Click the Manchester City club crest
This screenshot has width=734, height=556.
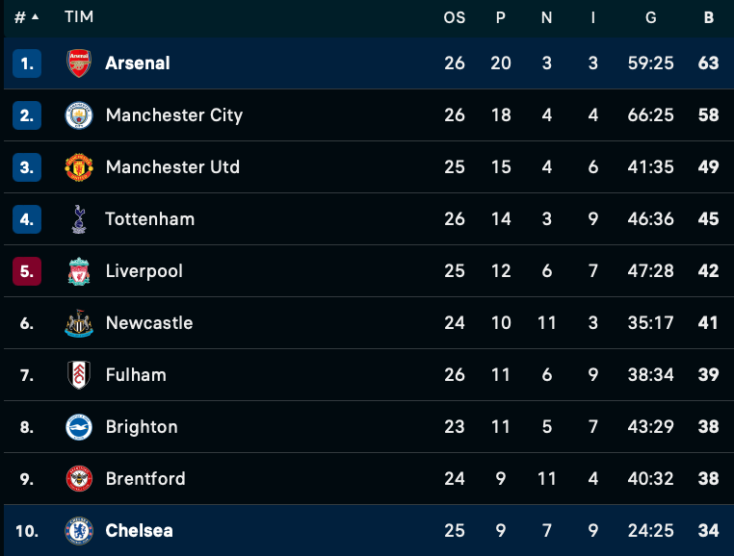(79, 115)
